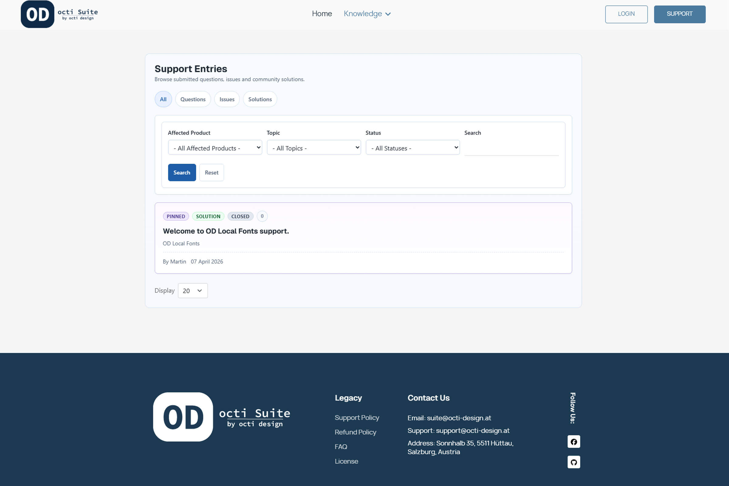
Task: Open the All Topics dropdown
Action: click(x=314, y=148)
